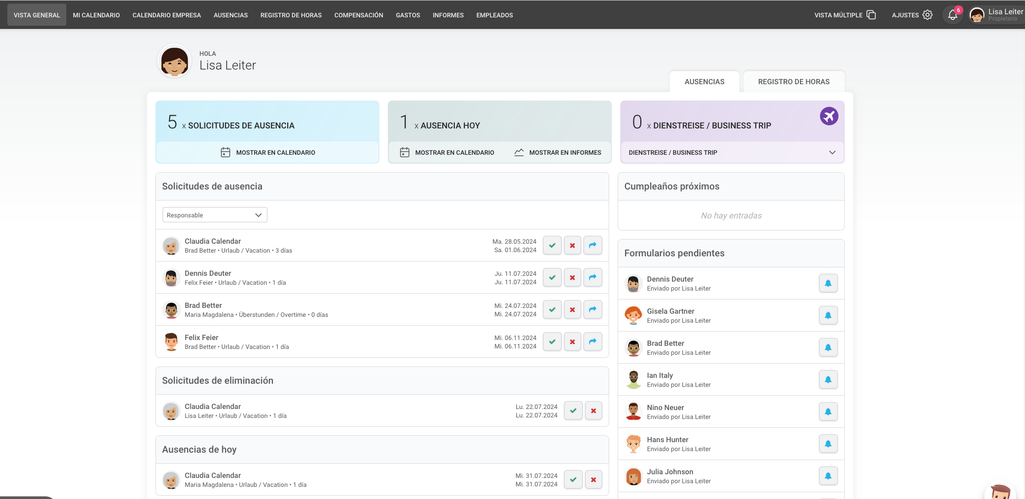1025x499 pixels.
Task: Go to Vista General
Action: pos(37,15)
